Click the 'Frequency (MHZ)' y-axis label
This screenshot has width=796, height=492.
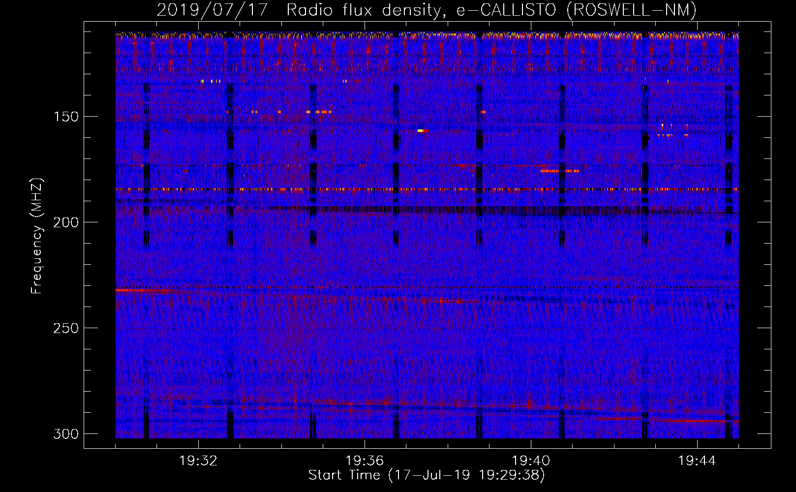click(37, 236)
